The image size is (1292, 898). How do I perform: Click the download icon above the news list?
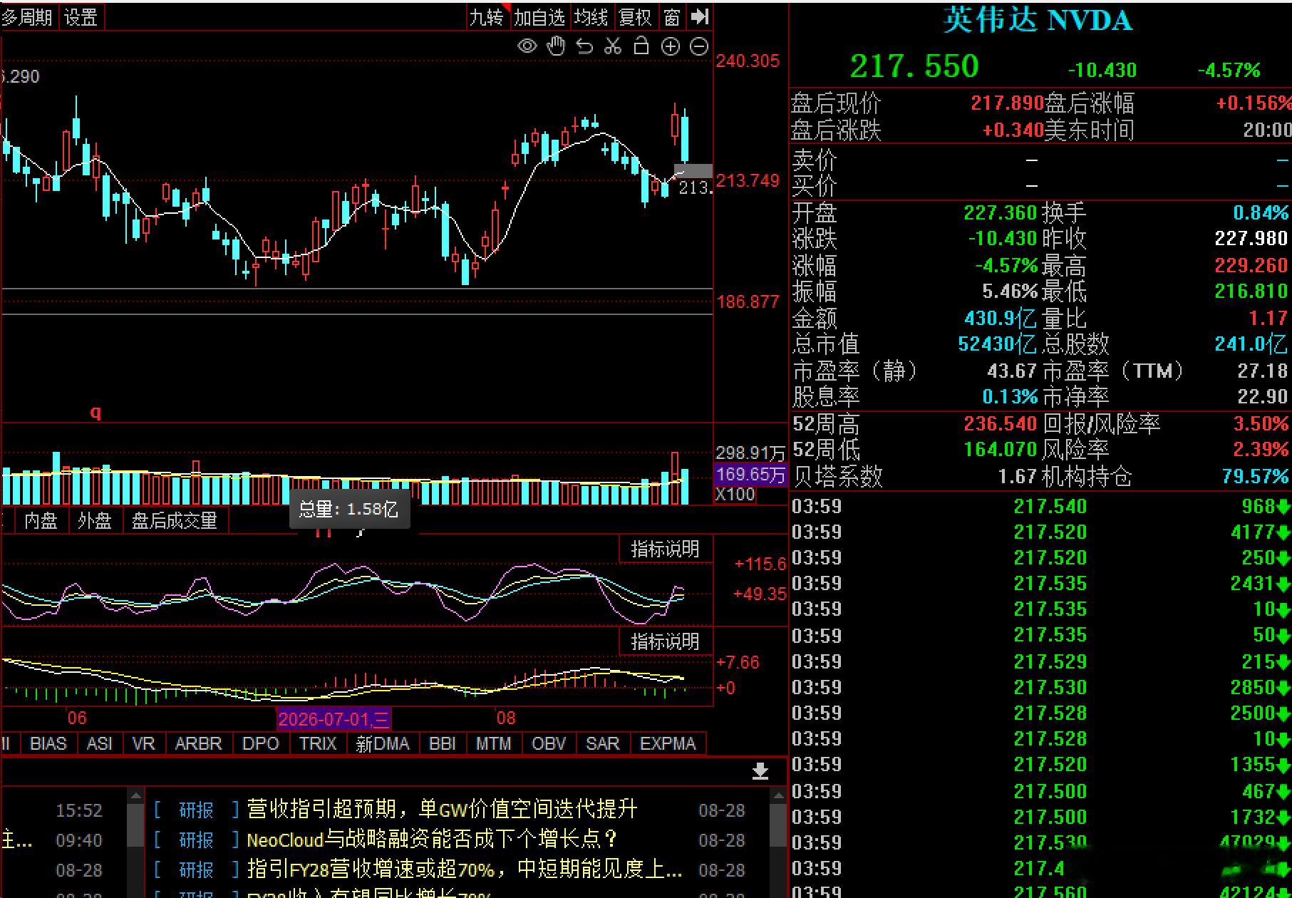pyautogui.click(x=760, y=771)
